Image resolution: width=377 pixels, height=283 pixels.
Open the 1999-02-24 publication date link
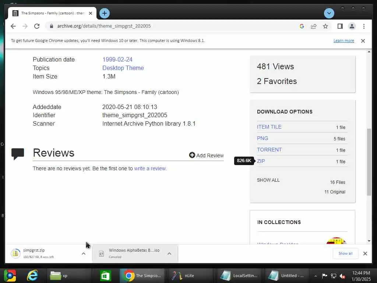point(117,59)
